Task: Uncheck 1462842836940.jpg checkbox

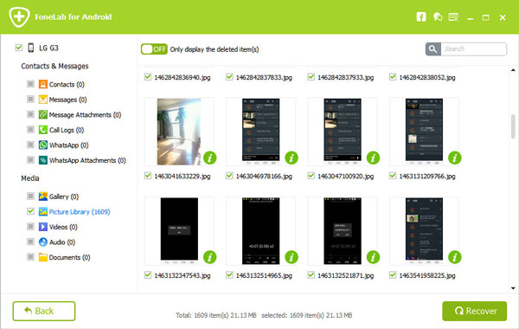Action: pos(148,77)
